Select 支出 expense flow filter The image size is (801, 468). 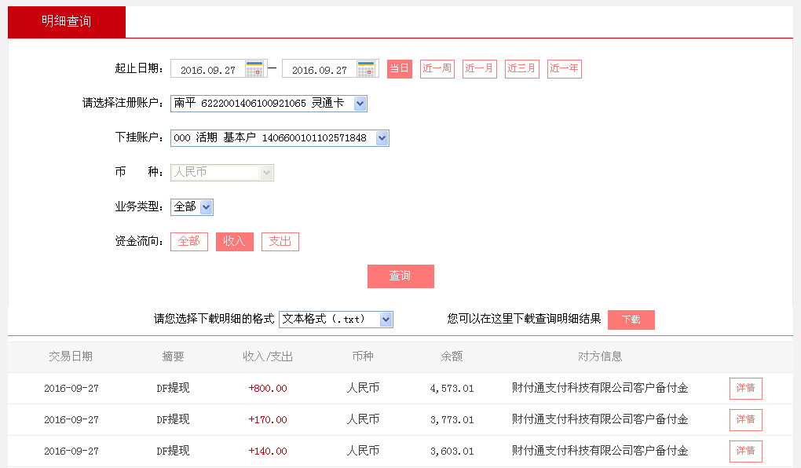point(280,241)
